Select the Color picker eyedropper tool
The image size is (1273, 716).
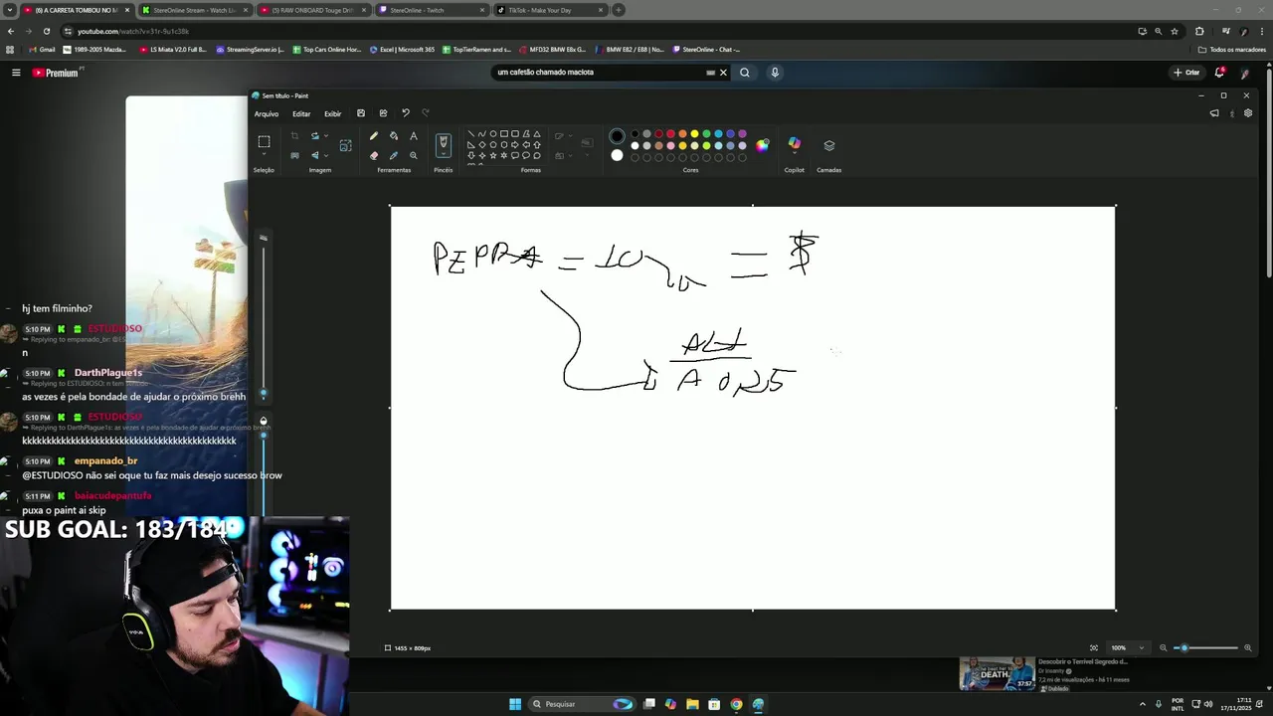394,155
